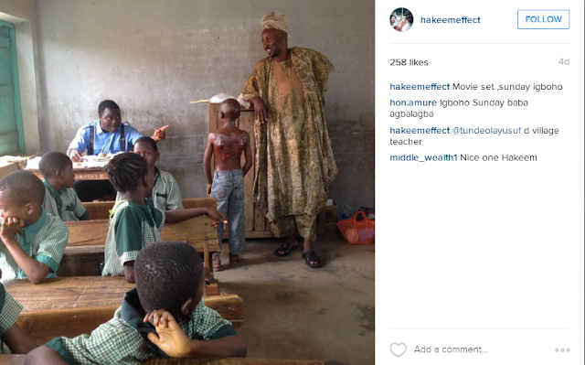Screen dimensions: 585x365
Task: Open hakeemeffect name on village teacher comment
Action: tap(420, 131)
